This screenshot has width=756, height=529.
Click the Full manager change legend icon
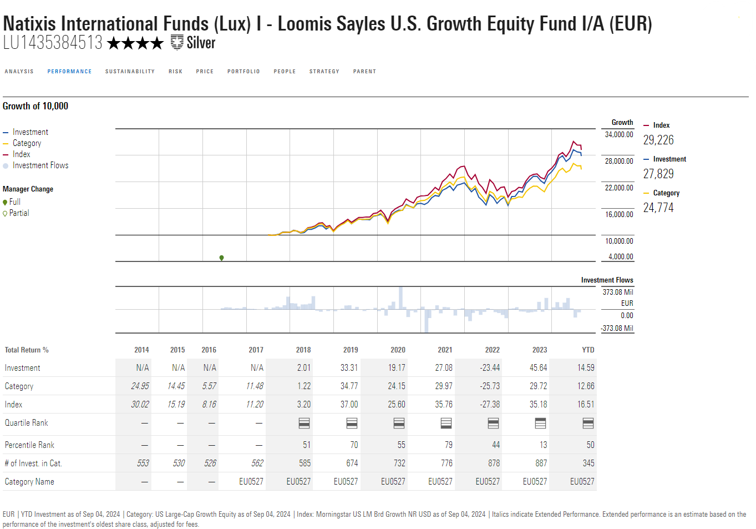(5, 202)
